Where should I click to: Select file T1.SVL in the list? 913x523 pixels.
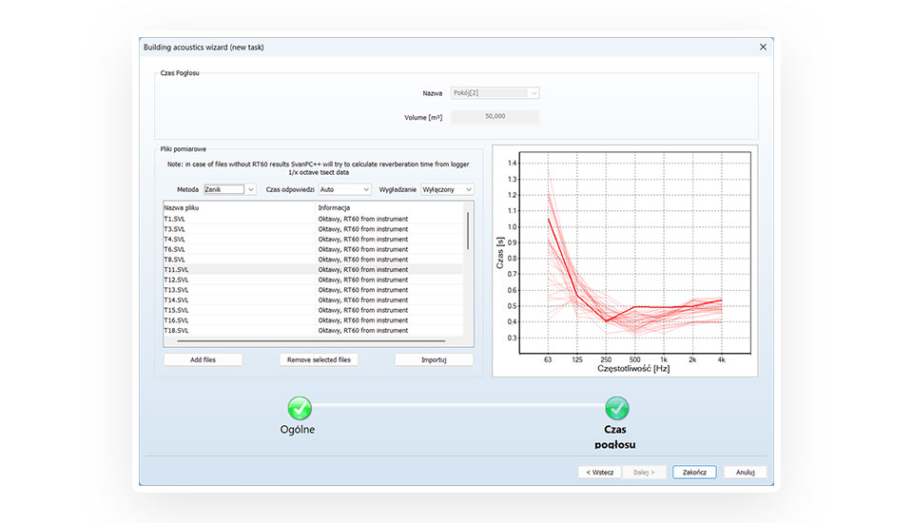pyautogui.click(x=313, y=219)
